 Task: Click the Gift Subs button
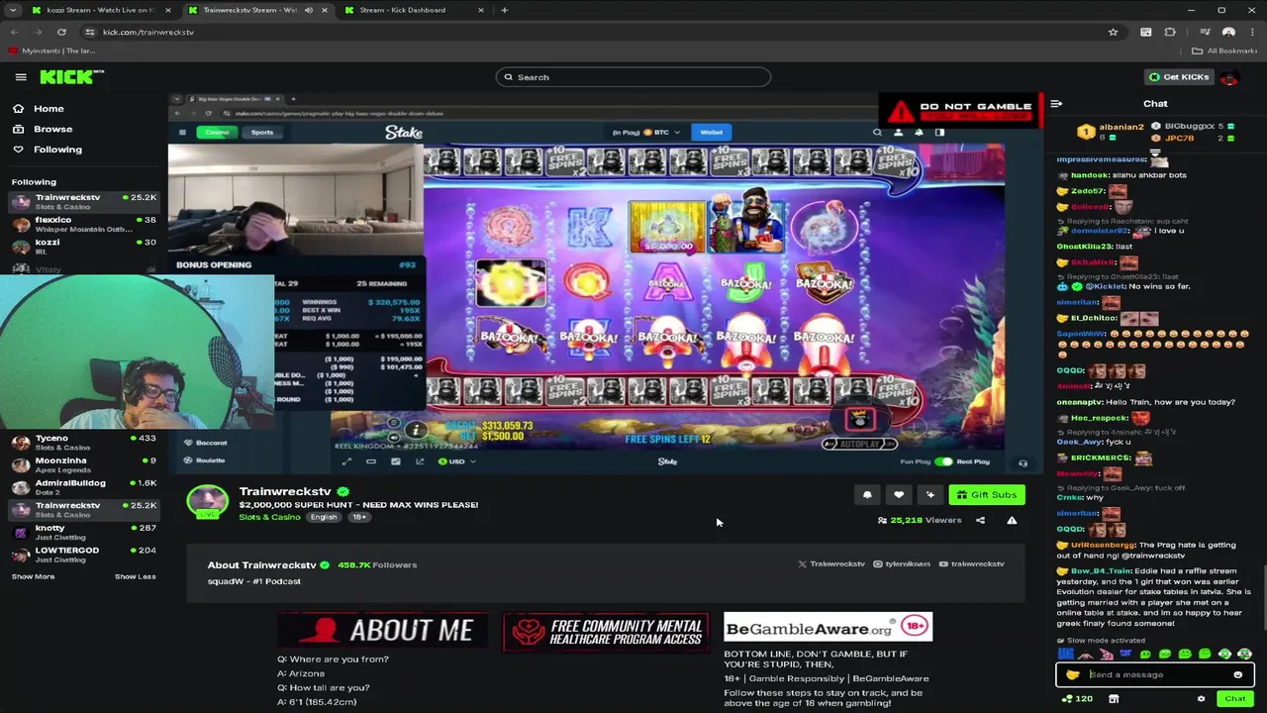(x=987, y=495)
